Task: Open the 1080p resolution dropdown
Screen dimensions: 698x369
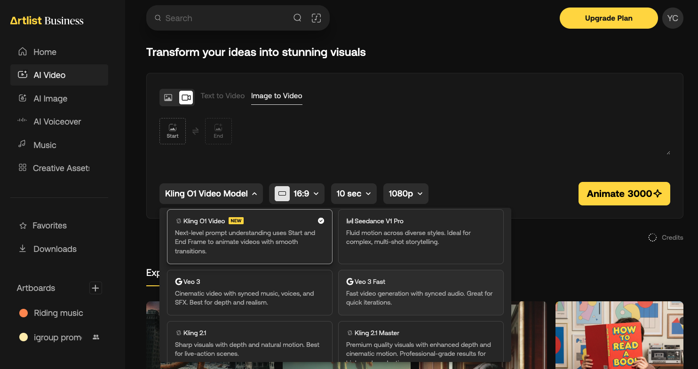Action: (406, 194)
